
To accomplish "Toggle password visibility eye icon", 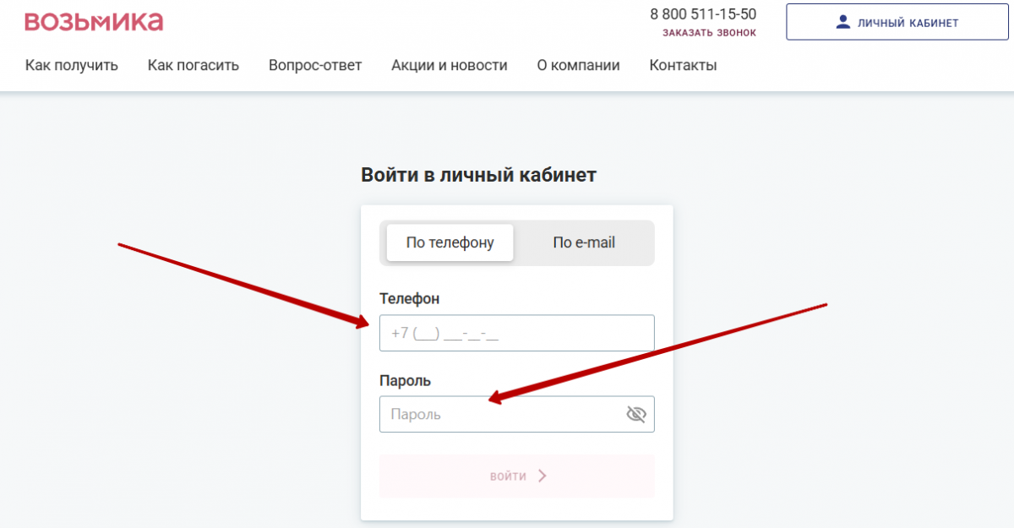I will (635, 414).
